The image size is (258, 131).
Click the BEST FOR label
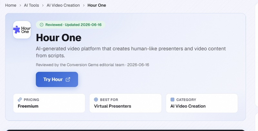[109, 100]
